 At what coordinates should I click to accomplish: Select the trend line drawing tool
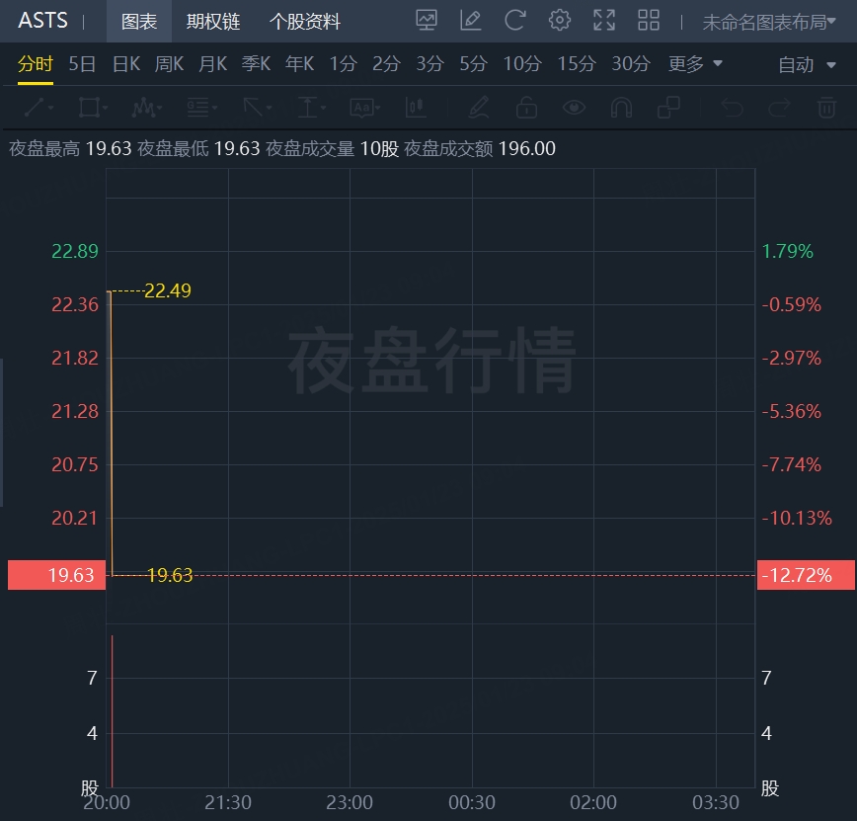click(x=39, y=108)
